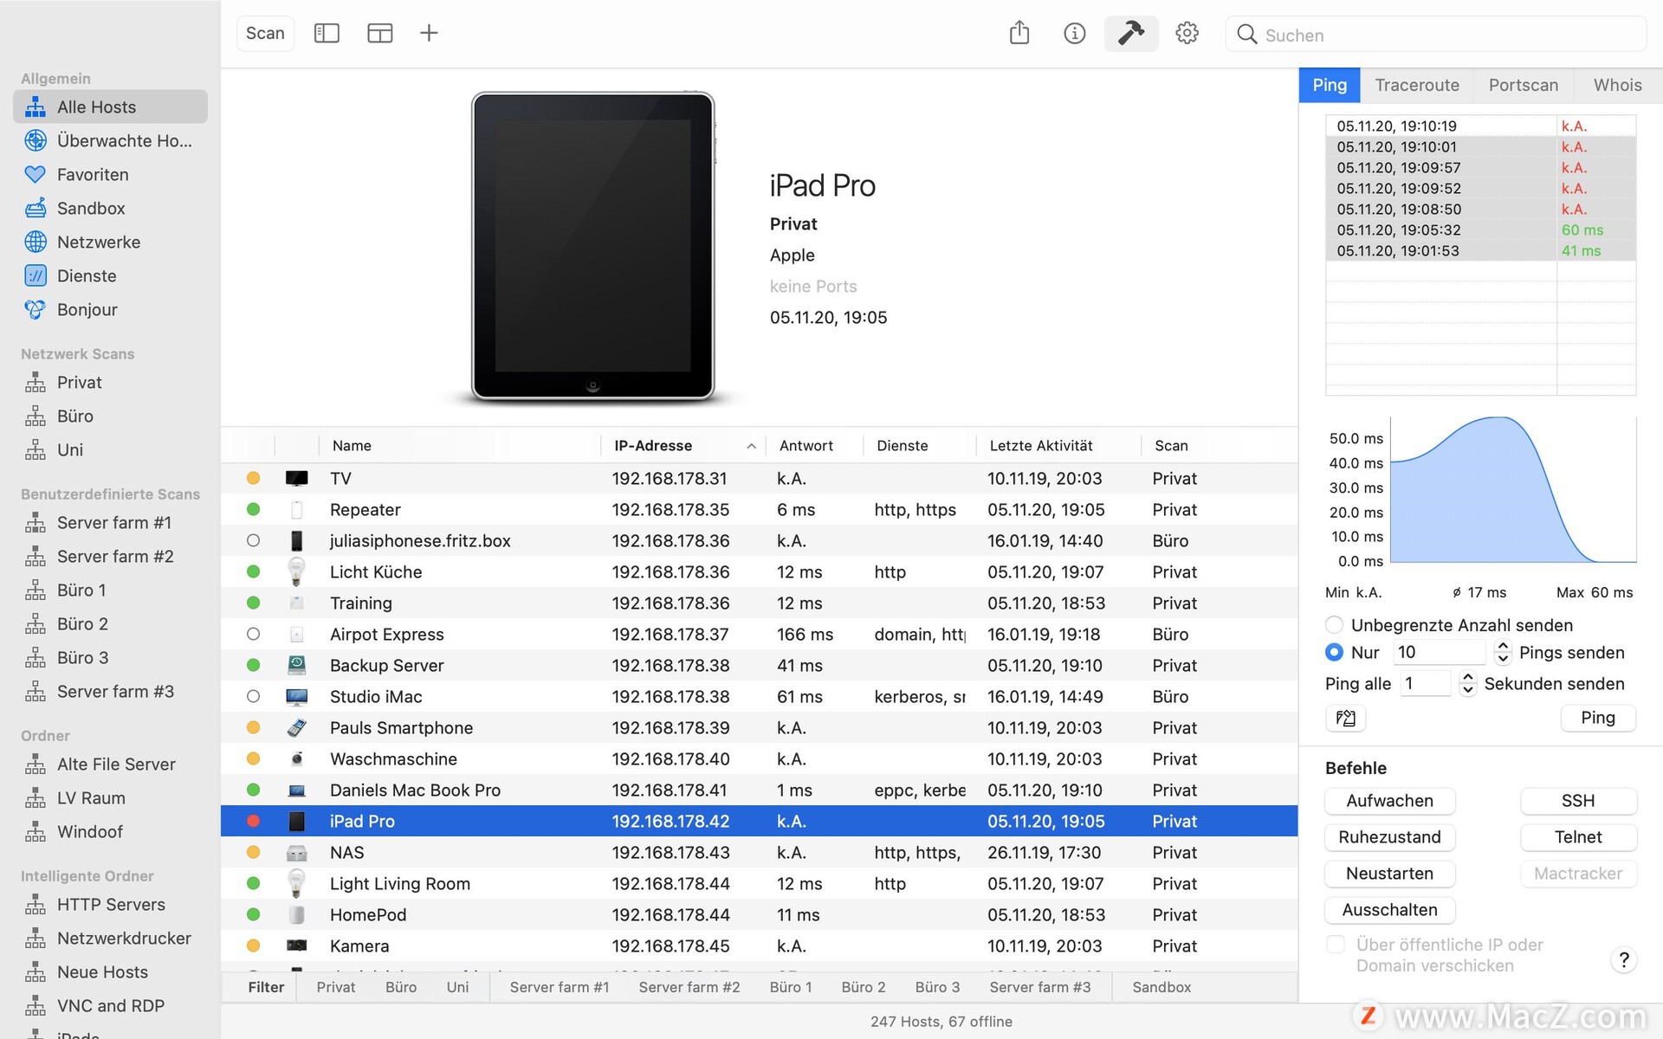Viewport: 1663px width, 1039px height.
Task: Click the Ausschalten command button
Action: (1389, 910)
